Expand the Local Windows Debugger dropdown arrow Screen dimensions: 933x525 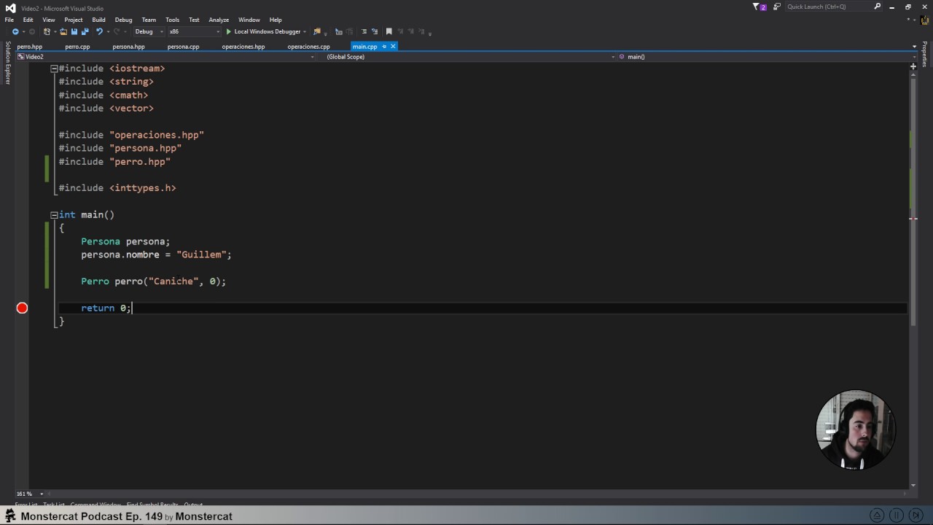(x=305, y=31)
